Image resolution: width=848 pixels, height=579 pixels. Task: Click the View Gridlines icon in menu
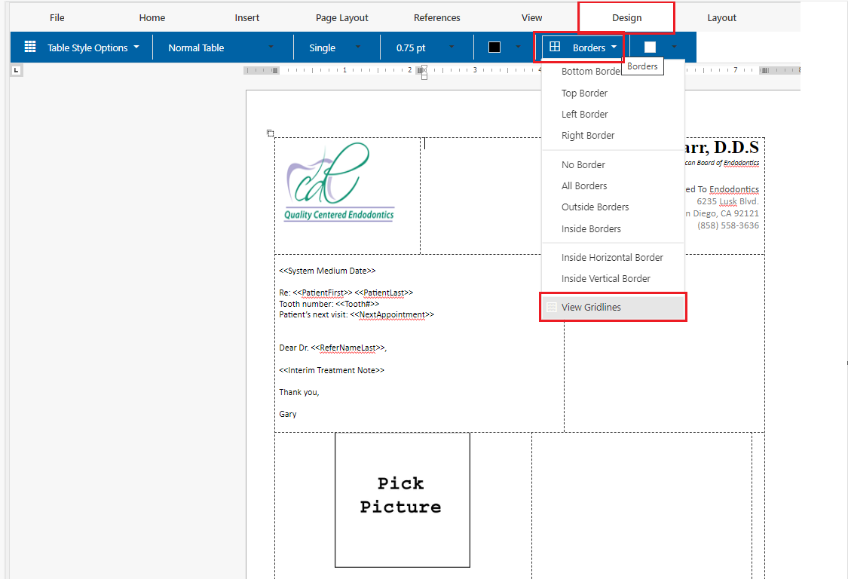point(551,308)
